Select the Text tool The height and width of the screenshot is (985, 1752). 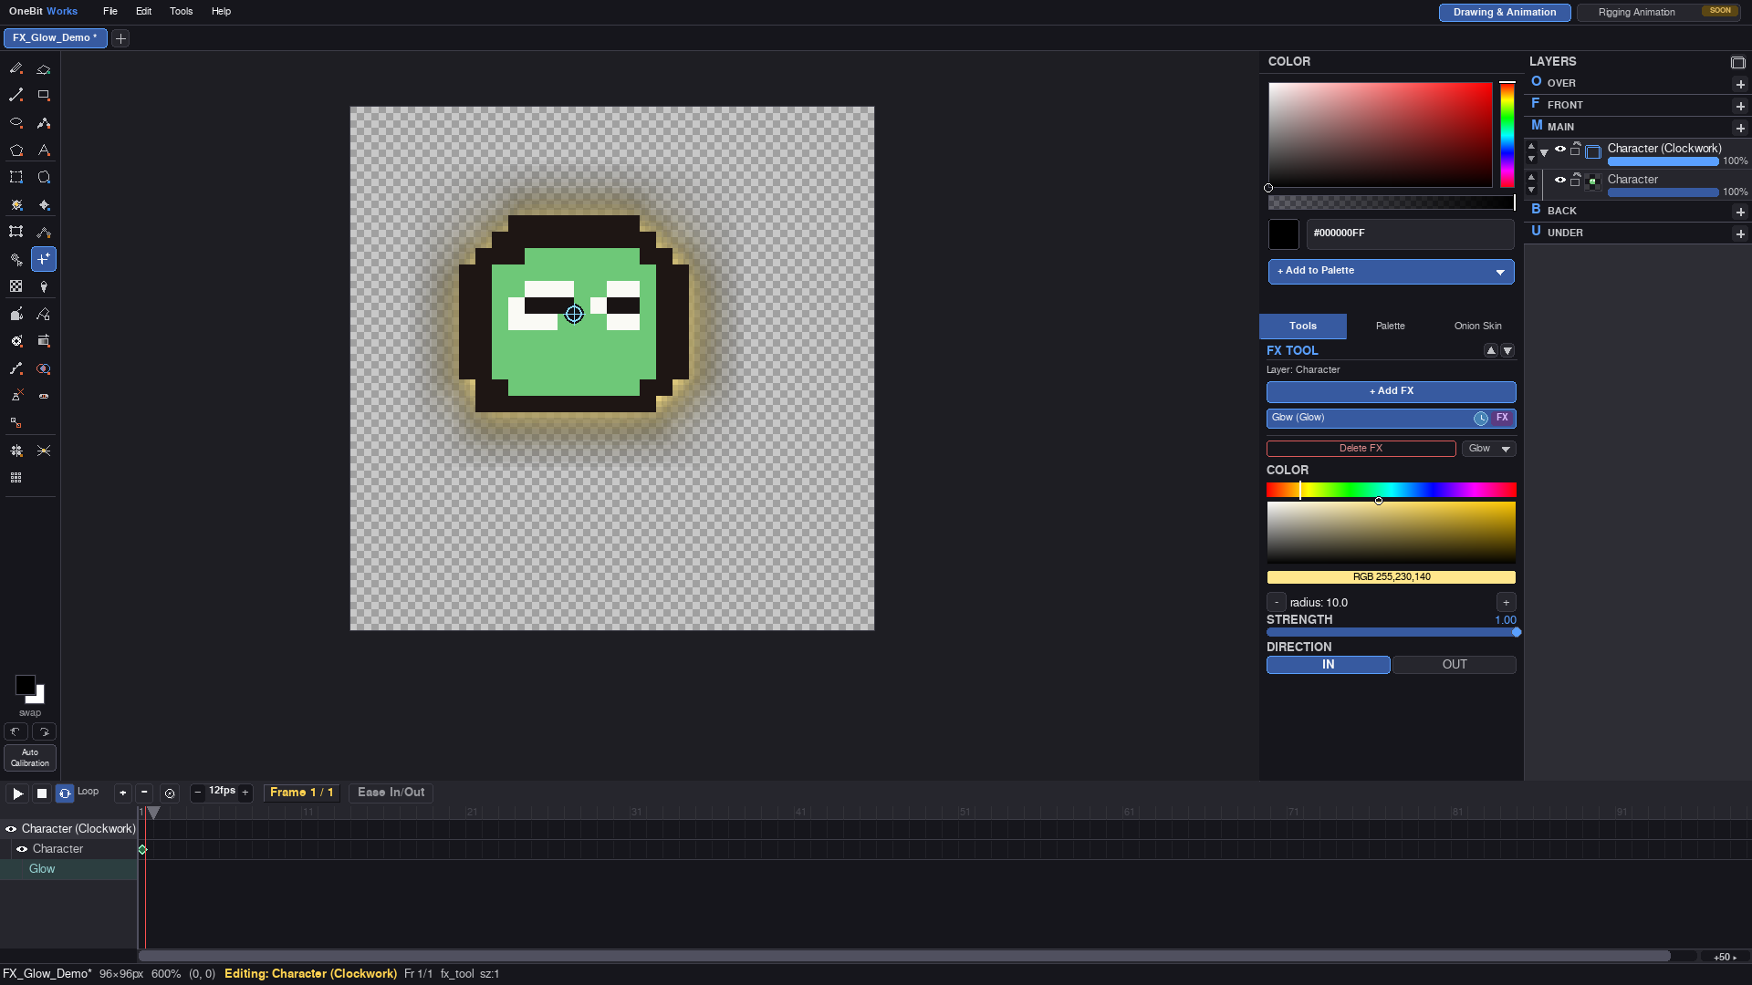coord(44,150)
